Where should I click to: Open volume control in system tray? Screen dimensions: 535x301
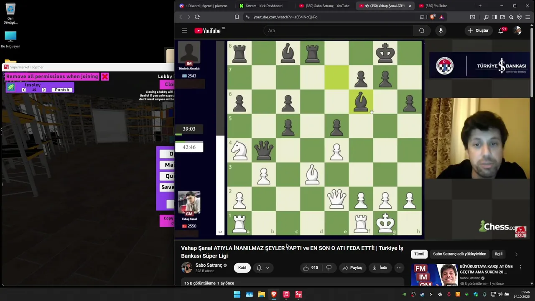(500, 294)
